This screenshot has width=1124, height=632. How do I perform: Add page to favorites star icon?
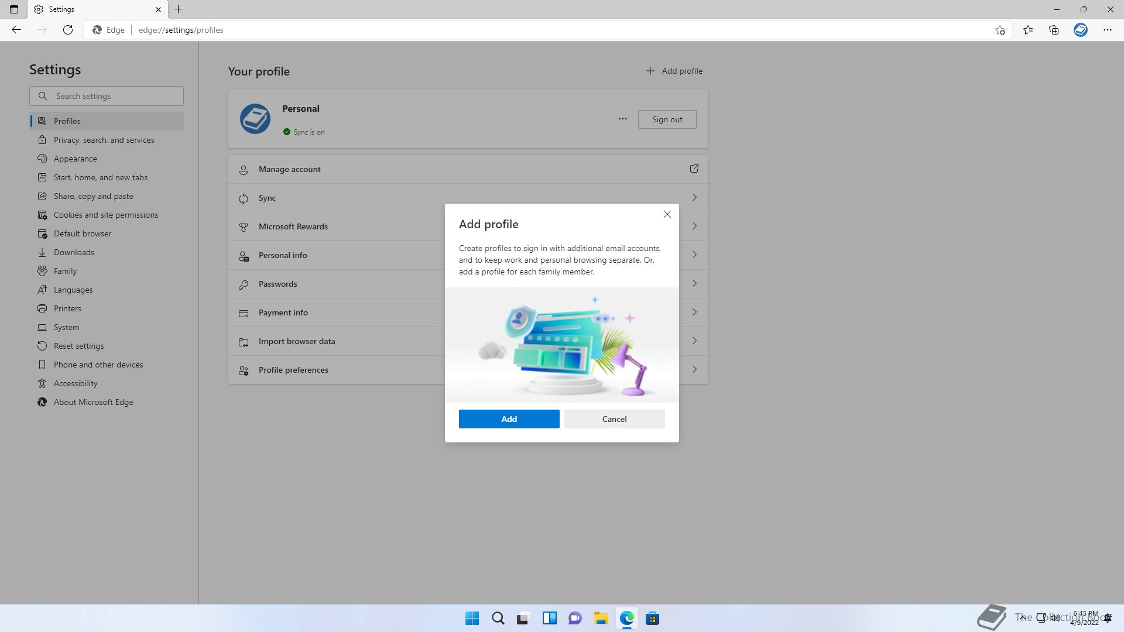(1000, 30)
